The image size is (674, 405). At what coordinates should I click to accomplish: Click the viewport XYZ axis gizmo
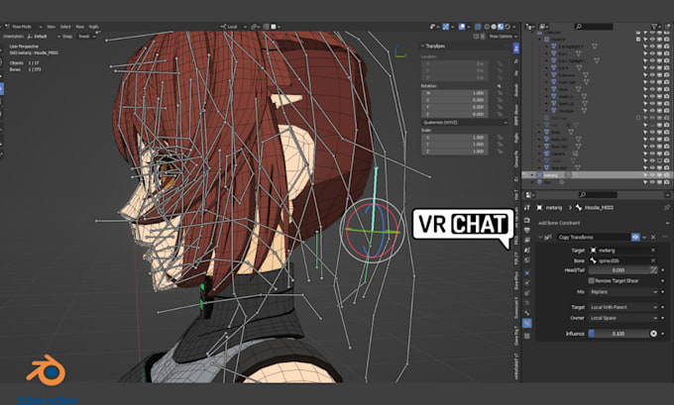[400, 51]
